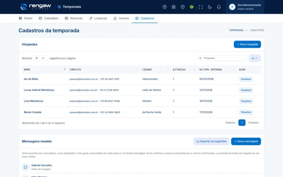Screen dimensions: 283x177
Task: Click the Rengaw sistemas logo
Action: point(35,7)
